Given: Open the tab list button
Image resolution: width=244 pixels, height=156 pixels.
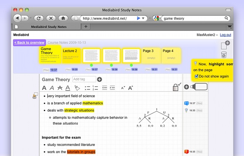Looking at the screenshot, I should tap(230, 27).
